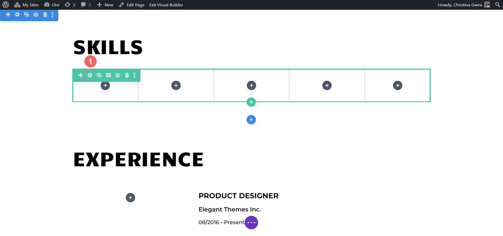
Task: Expand more options in blue section toolbar
Action: [x=52, y=14]
